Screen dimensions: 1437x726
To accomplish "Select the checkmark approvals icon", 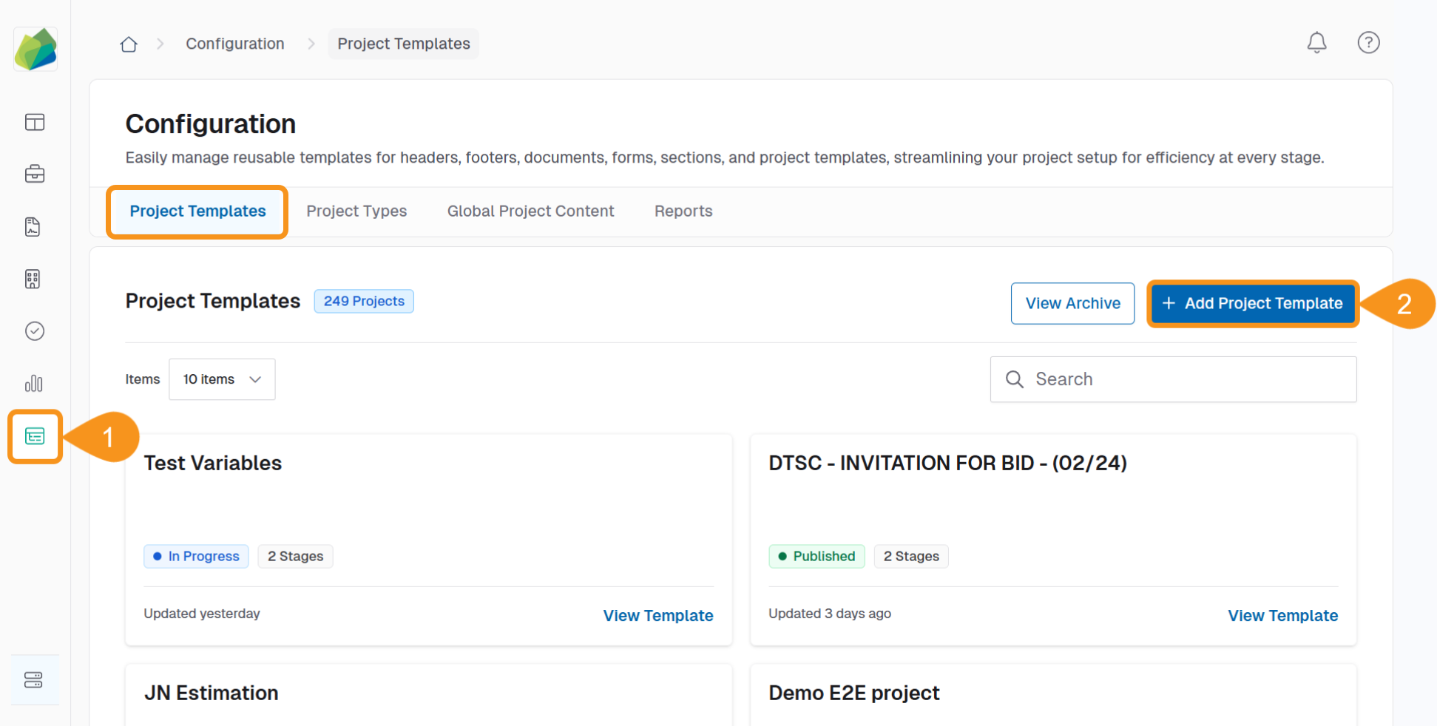I will point(35,330).
